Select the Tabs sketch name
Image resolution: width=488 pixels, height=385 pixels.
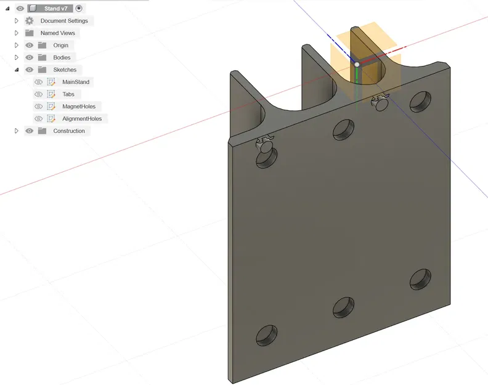pos(68,94)
